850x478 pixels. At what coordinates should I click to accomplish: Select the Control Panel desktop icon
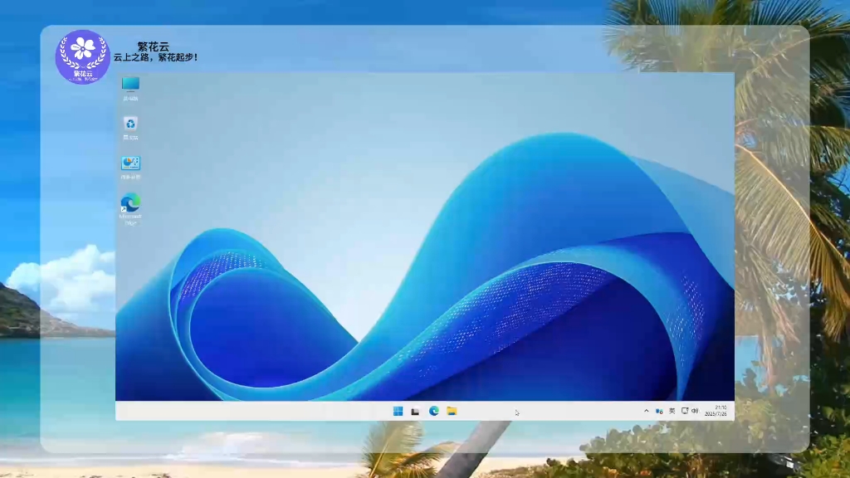[130, 168]
